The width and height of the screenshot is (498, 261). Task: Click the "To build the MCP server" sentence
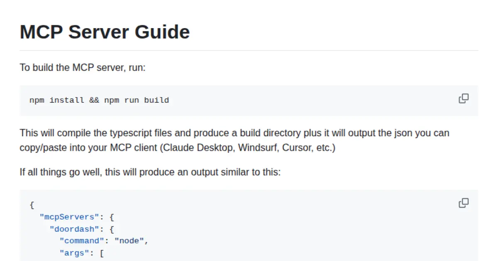[83, 67]
